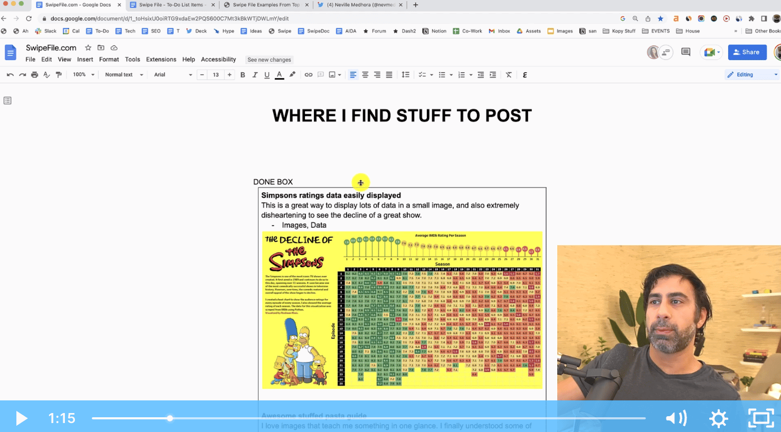Open a new browser tab
Viewport: 781px width, 432px height.
click(416, 5)
